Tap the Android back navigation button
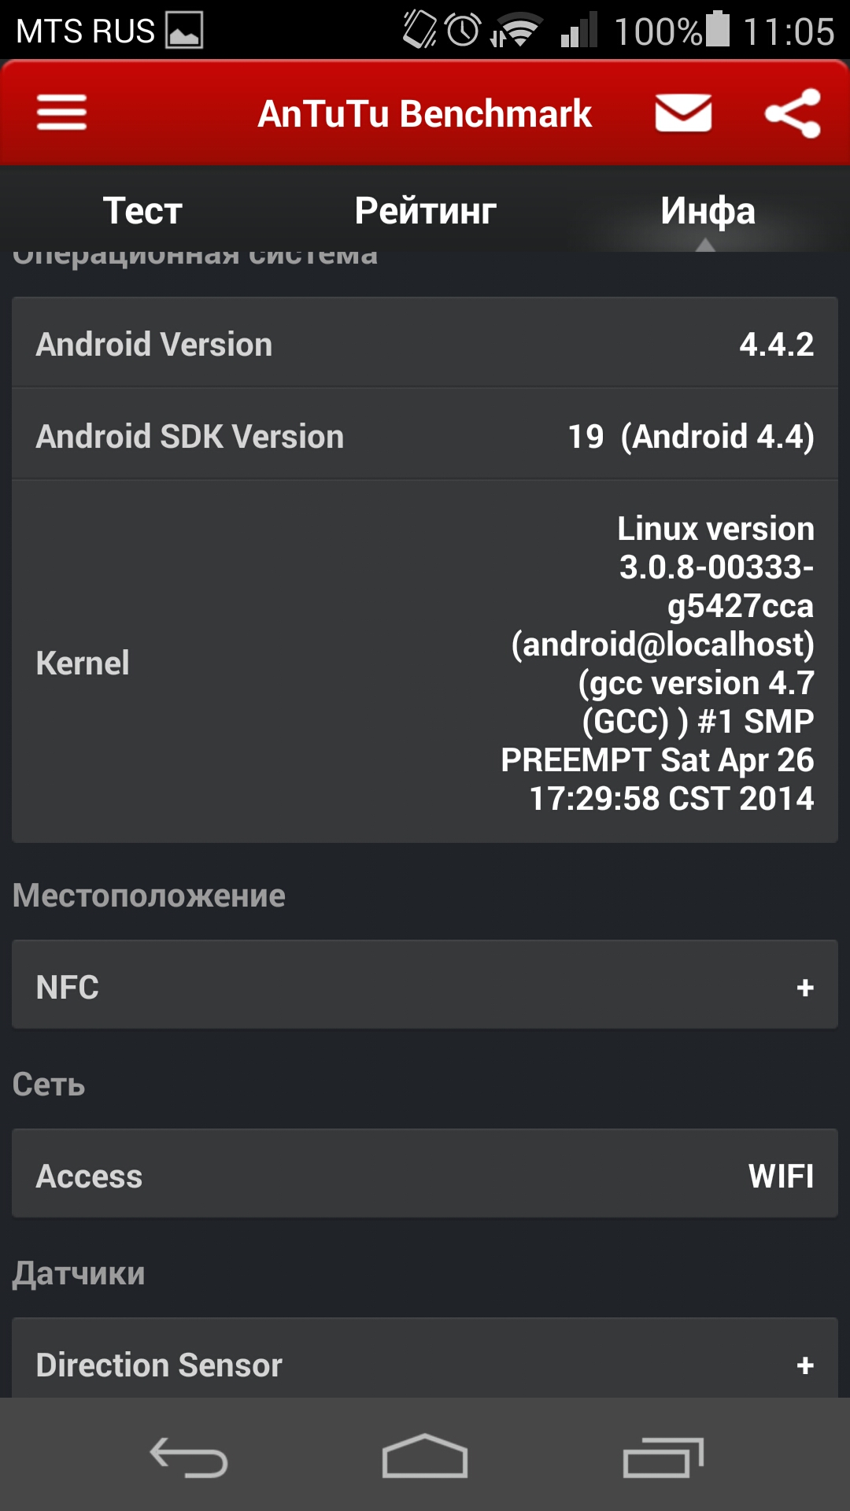The width and height of the screenshot is (850, 1511). coord(189,1457)
